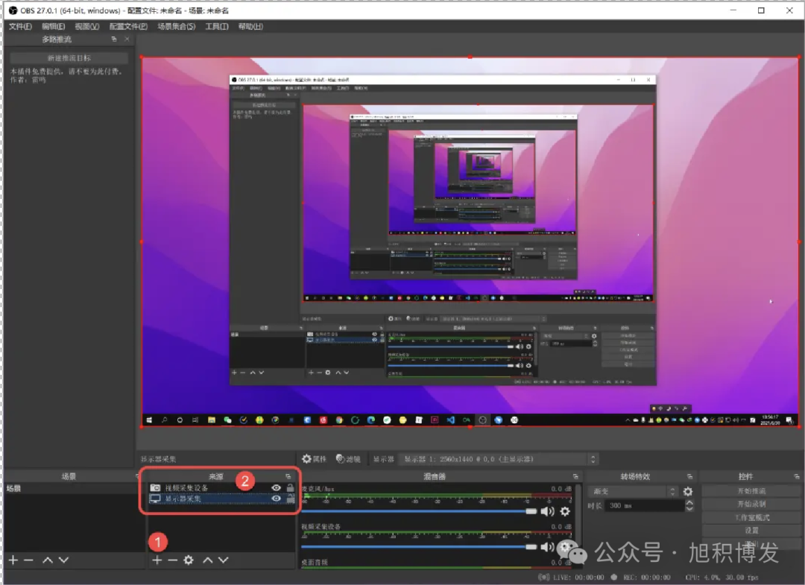Click 属性 properties button above sources
The image size is (805, 585).
[314, 459]
